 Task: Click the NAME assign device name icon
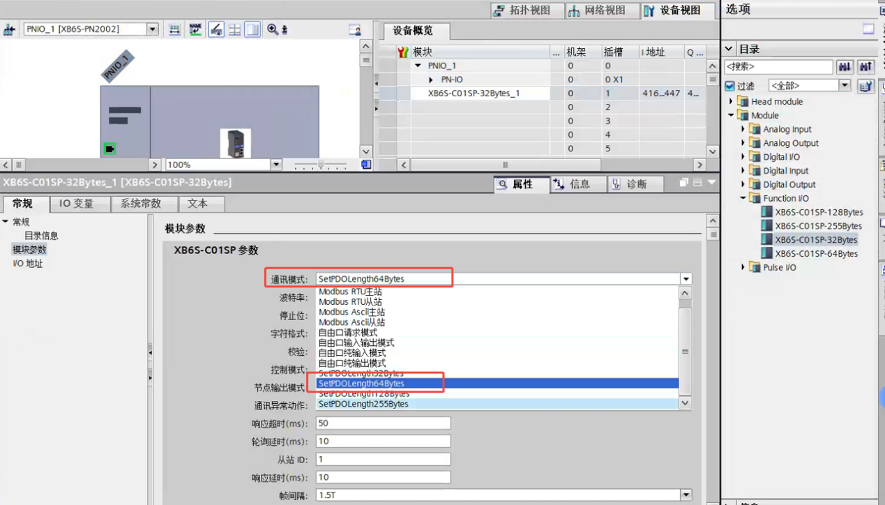click(x=195, y=29)
